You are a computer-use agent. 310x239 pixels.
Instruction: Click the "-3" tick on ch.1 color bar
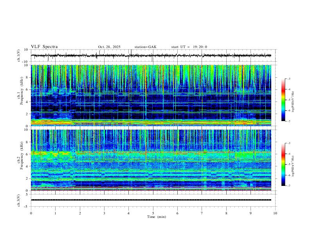pyautogui.click(x=289, y=78)
